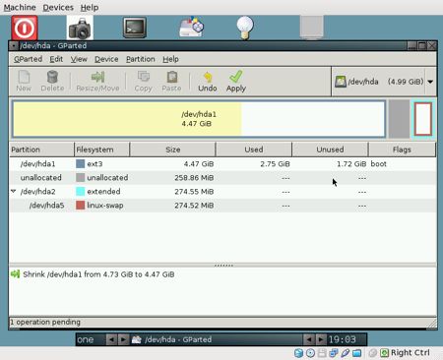
Task: Click left arrow beside the clock
Action: tap(308, 339)
